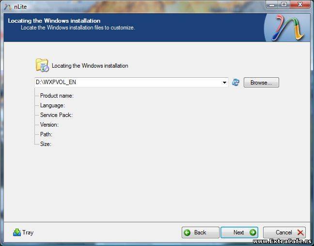This screenshot has height=246, width=314.
Task: Click the nLite swirl logo in header
Action: click(x=290, y=29)
